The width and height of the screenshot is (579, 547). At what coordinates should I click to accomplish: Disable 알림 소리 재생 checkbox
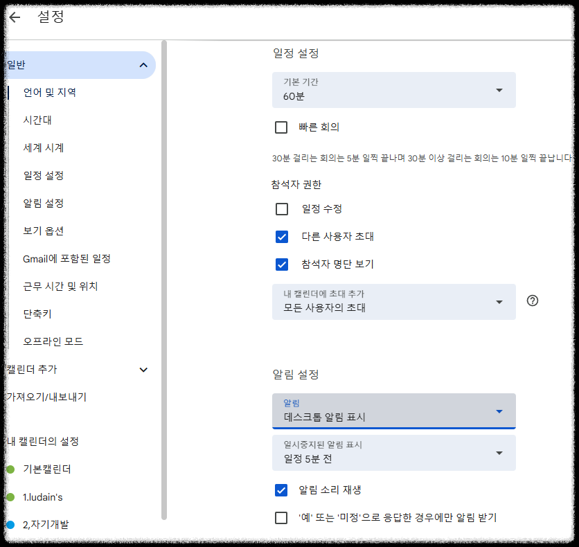281,490
